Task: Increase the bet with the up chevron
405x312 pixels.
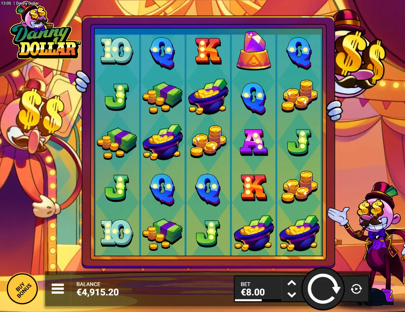Action: point(292,283)
